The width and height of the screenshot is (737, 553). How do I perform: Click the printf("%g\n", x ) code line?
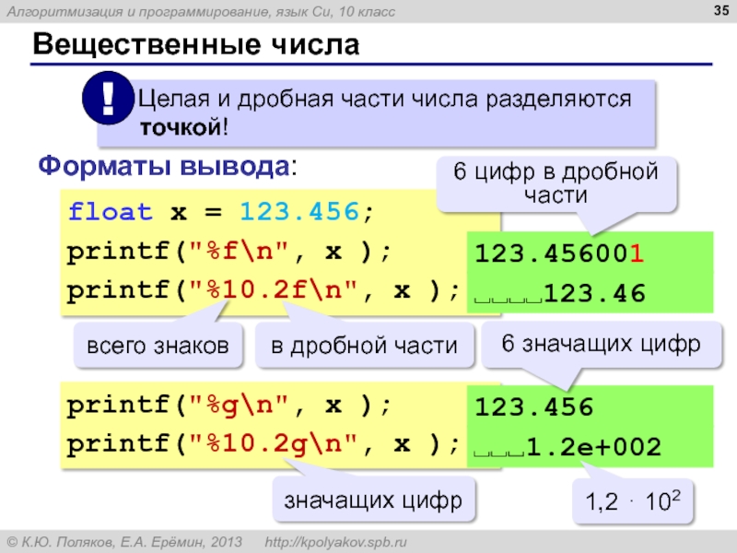(x=229, y=406)
